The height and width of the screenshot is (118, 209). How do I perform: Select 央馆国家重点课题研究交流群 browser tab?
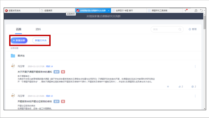tap(93, 10)
